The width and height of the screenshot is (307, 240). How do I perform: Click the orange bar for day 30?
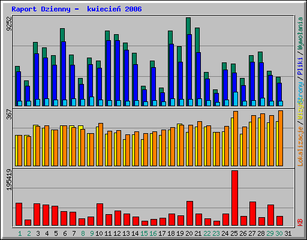(281, 138)
